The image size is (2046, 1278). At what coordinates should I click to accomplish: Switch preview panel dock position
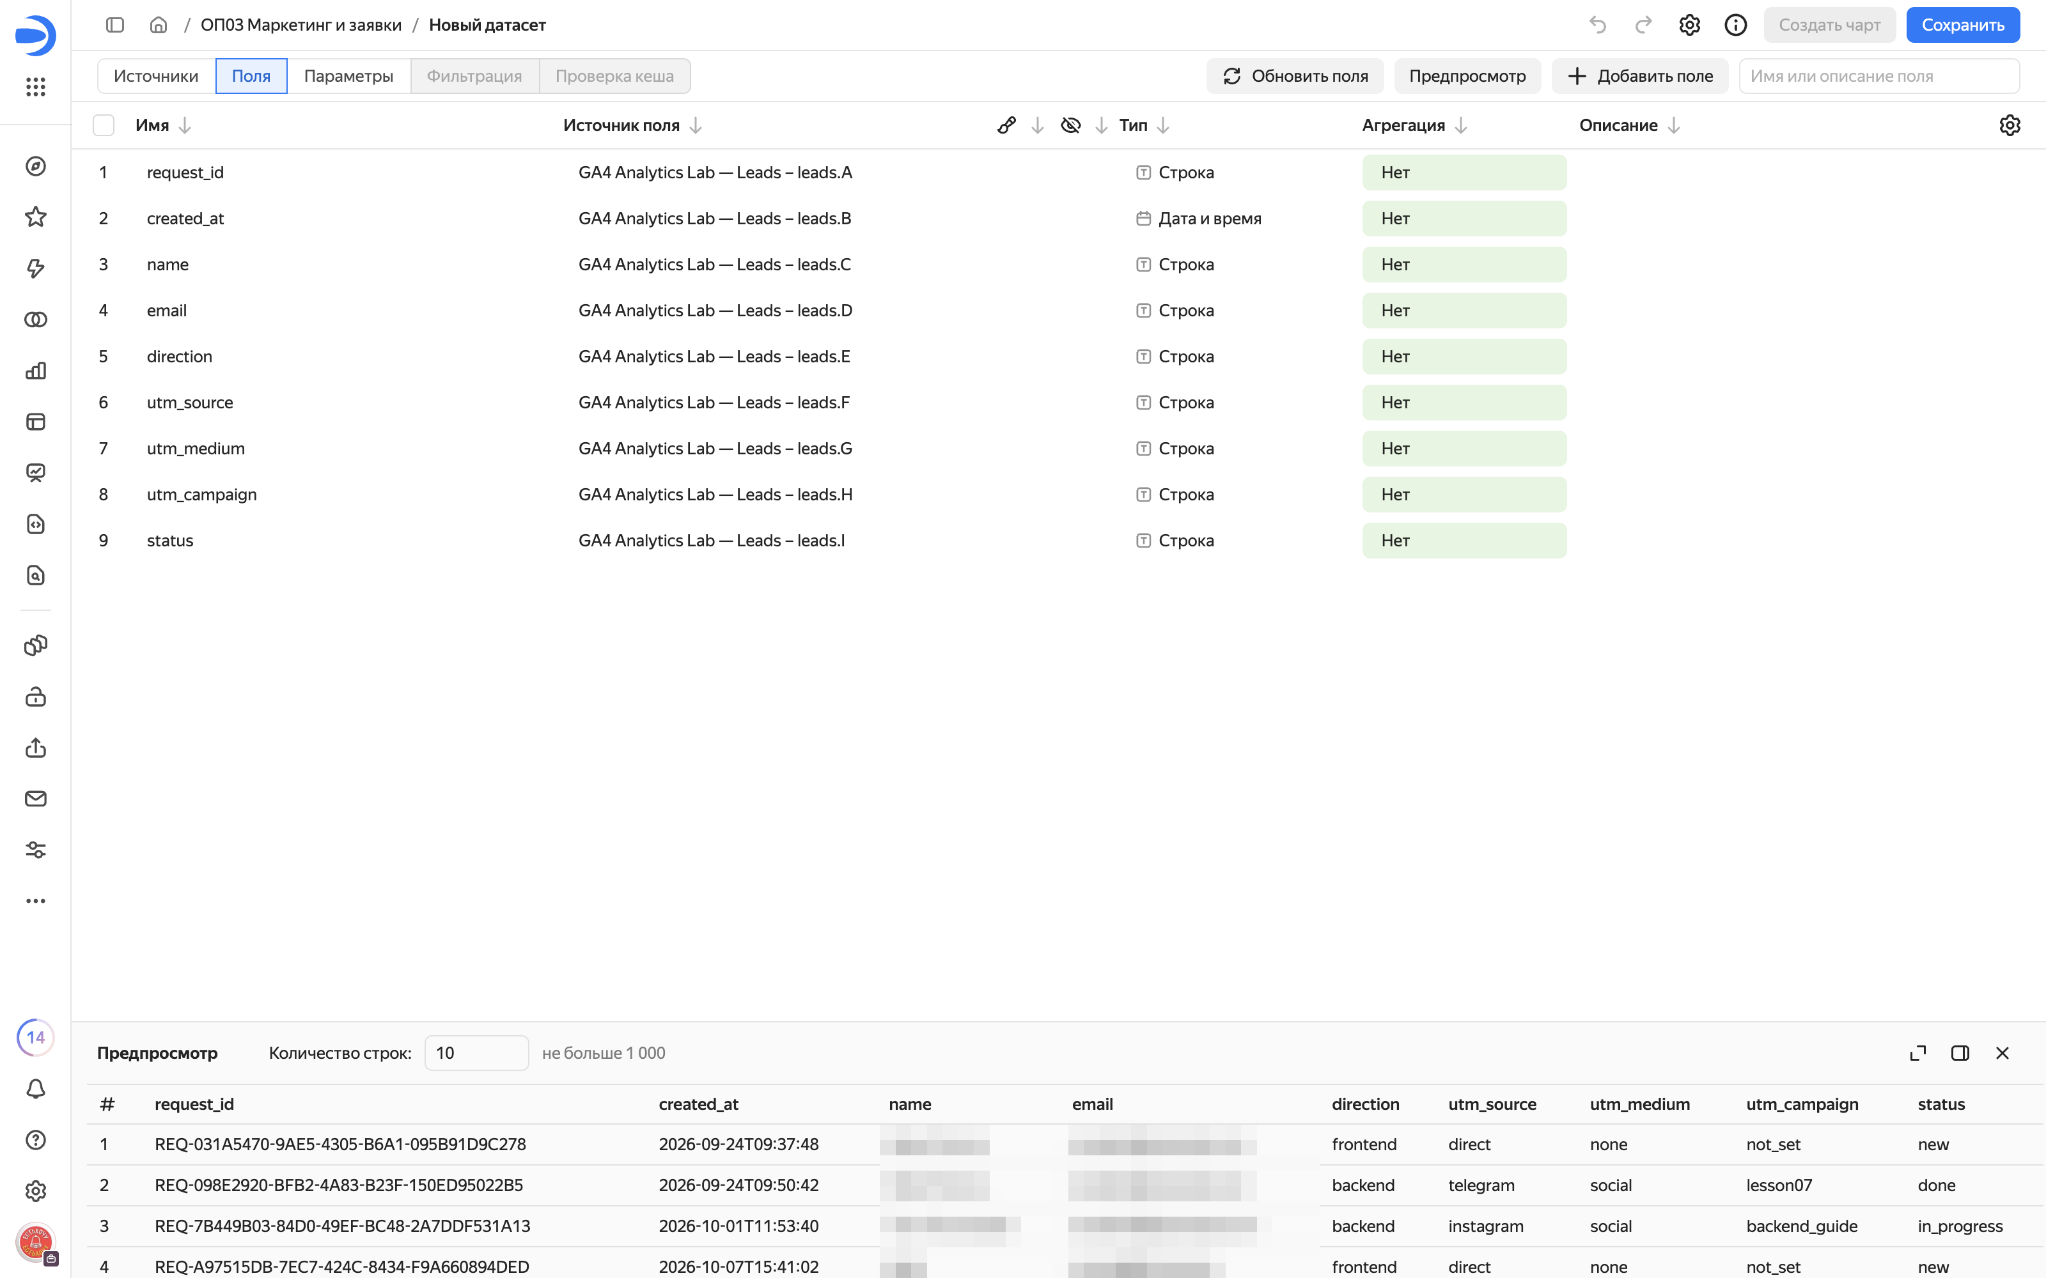click(1960, 1053)
